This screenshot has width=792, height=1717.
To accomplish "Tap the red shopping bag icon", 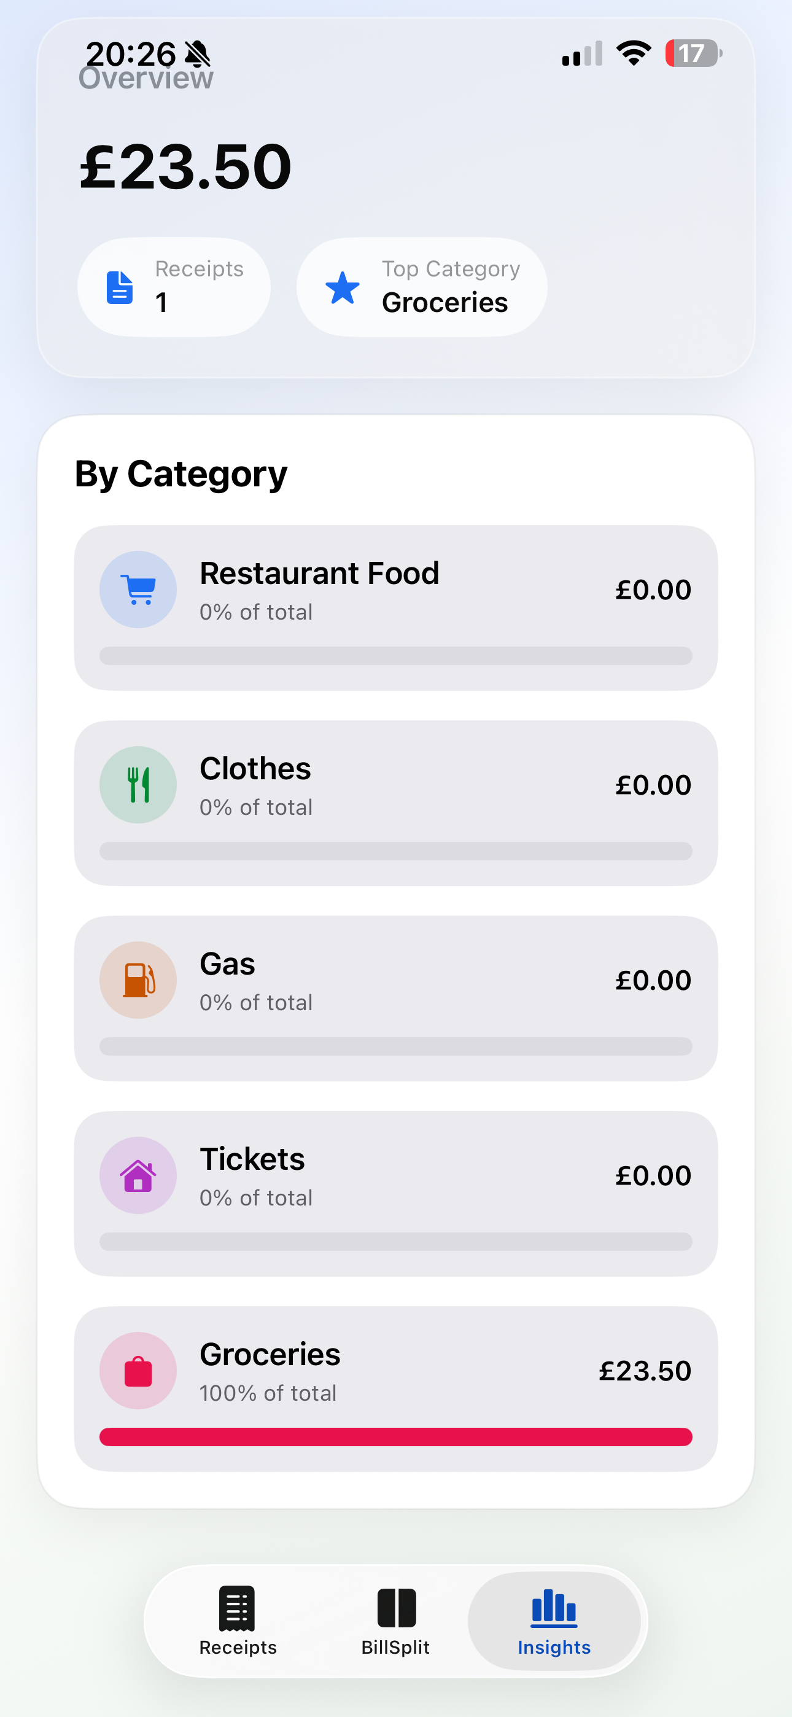I will coord(138,1371).
